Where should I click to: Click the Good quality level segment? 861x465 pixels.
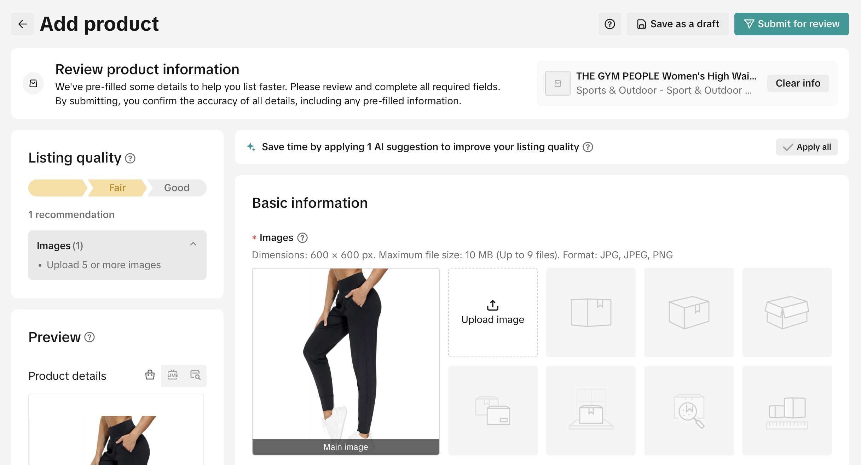177,188
